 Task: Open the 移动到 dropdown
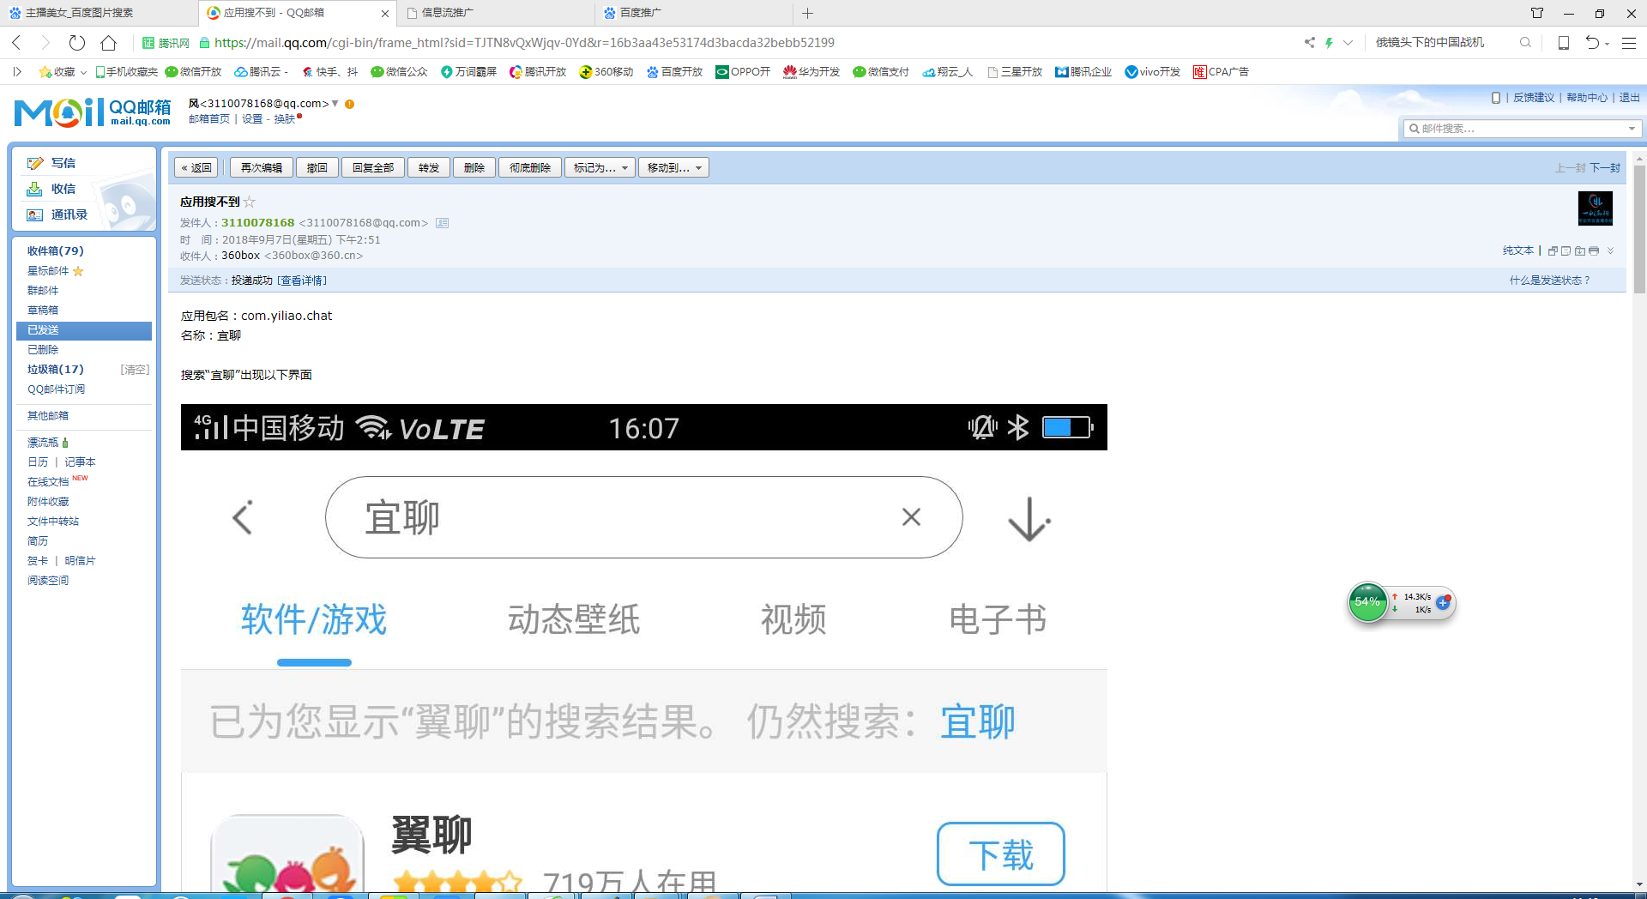pyautogui.click(x=673, y=167)
